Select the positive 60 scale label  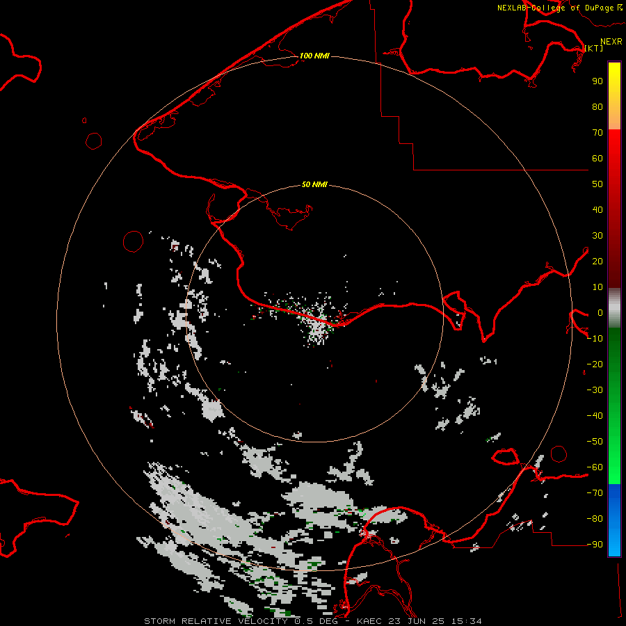click(x=597, y=158)
